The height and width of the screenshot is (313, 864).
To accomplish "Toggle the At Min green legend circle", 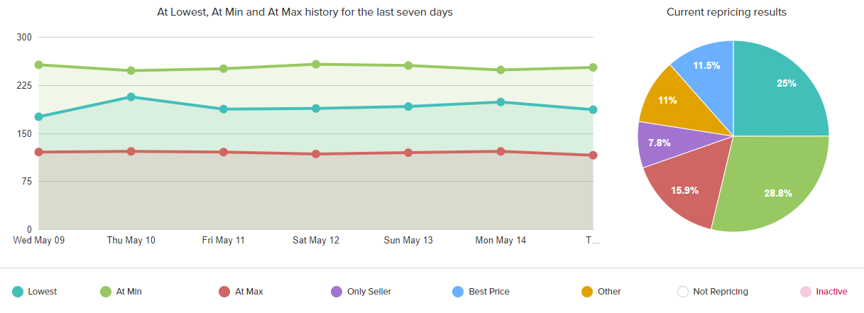I will [106, 292].
